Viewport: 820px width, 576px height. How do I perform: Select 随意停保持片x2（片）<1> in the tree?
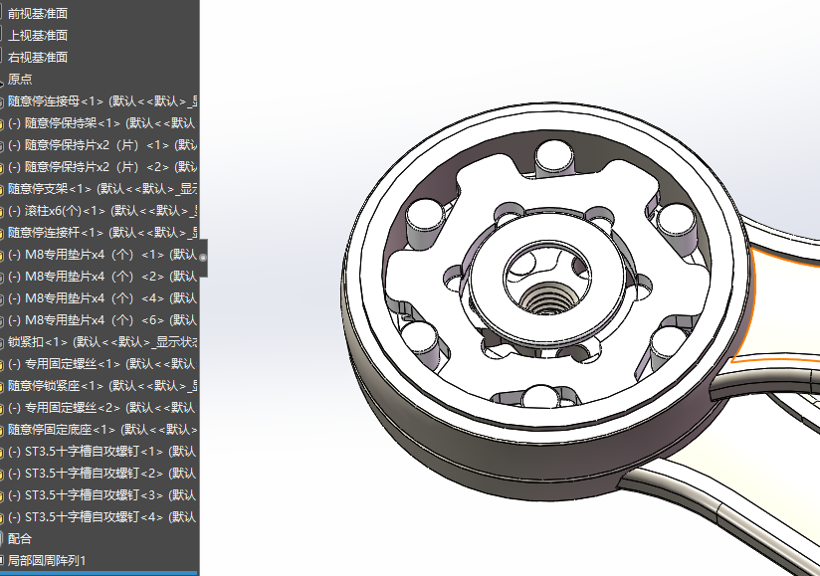(x=102, y=145)
